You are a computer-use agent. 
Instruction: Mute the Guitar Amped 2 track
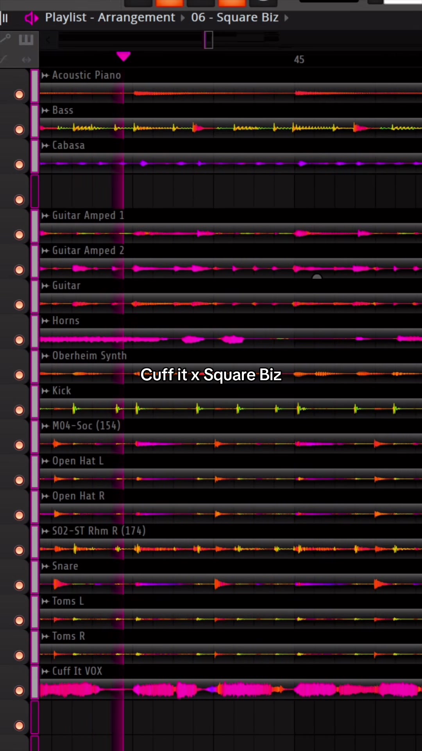coord(19,270)
